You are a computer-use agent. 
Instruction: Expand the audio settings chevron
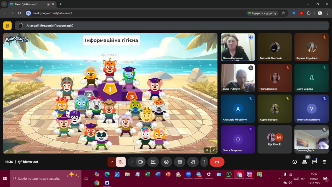112,162
